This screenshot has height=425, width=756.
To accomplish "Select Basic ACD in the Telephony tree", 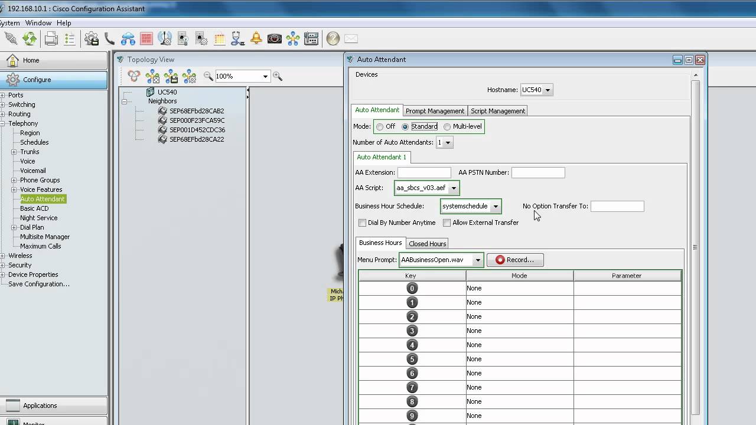I will [34, 208].
